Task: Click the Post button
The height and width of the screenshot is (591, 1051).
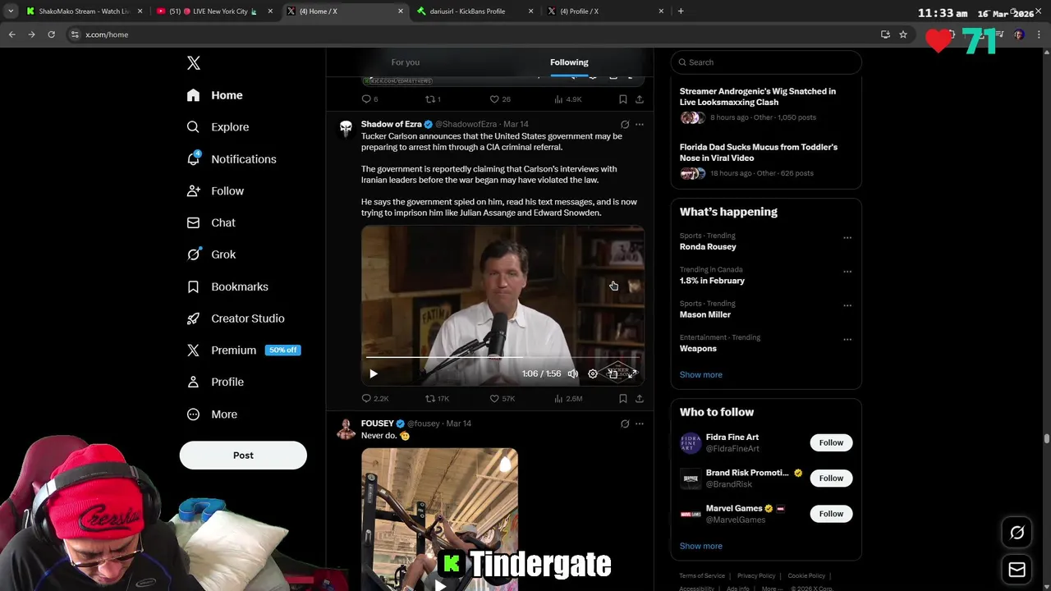Action: pos(243,456)
